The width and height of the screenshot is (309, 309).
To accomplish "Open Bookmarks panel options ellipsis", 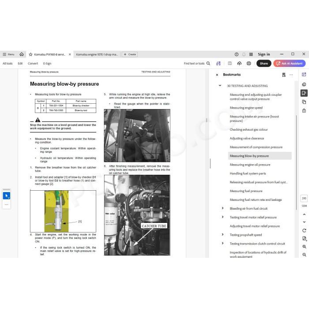I will (291, 75).
